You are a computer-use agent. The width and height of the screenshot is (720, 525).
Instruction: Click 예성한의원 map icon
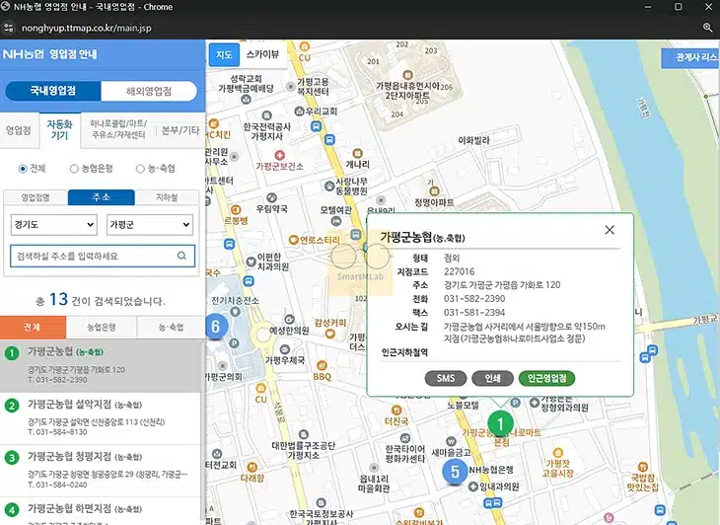[x=289, y=319]
